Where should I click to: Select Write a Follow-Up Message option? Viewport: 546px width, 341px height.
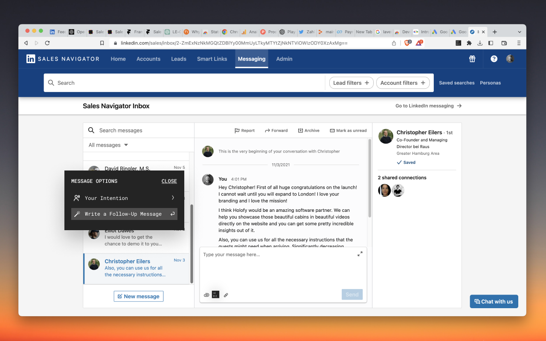pyautogui.click(x=124, y=214)
